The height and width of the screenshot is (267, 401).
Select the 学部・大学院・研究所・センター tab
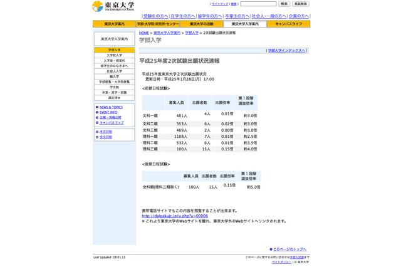click(x=158, y=24)
